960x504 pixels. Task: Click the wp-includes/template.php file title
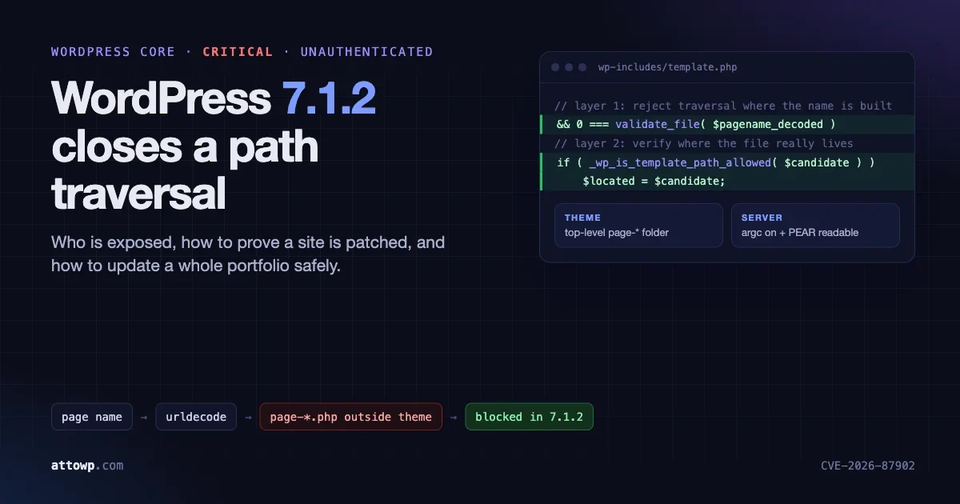(x=667, y=67)
